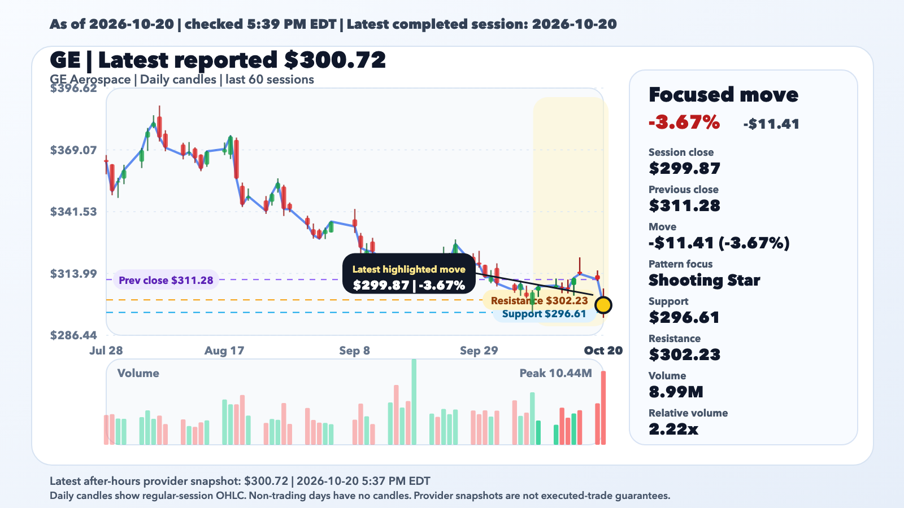This screenshot has height=508, width=904.
Task: Click the $369.07 price axis label
Action: [x=73, y=150]
